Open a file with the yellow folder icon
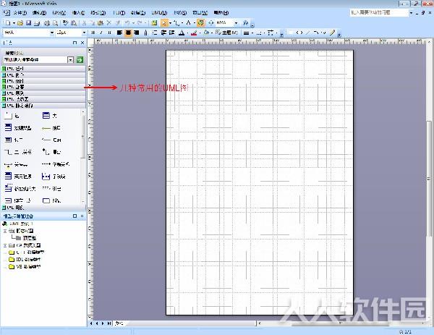The image size is (434, 335). (20, 23)
